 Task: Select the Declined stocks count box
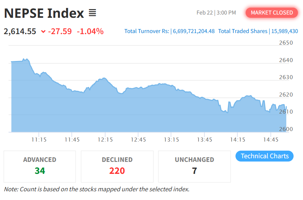point(117,166)
